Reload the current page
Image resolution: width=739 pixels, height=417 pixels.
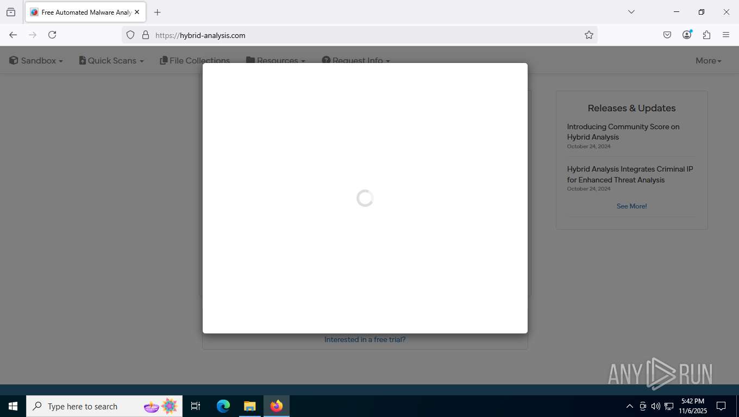point(52,35)
